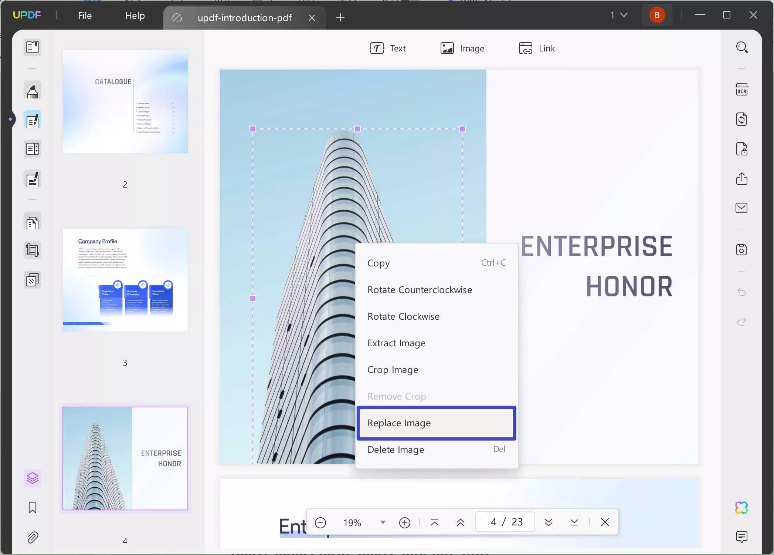The image size is (774, 555).
Task: Jump to the last page arrow
Action: (574, 522)
